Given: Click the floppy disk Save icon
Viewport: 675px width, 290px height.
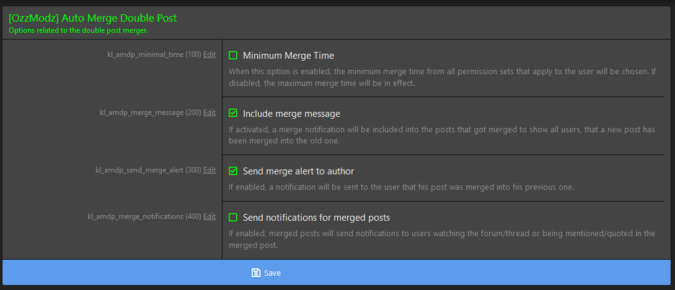Looking at the screenshot, I should pyautogui.click(x=256, y=273).
